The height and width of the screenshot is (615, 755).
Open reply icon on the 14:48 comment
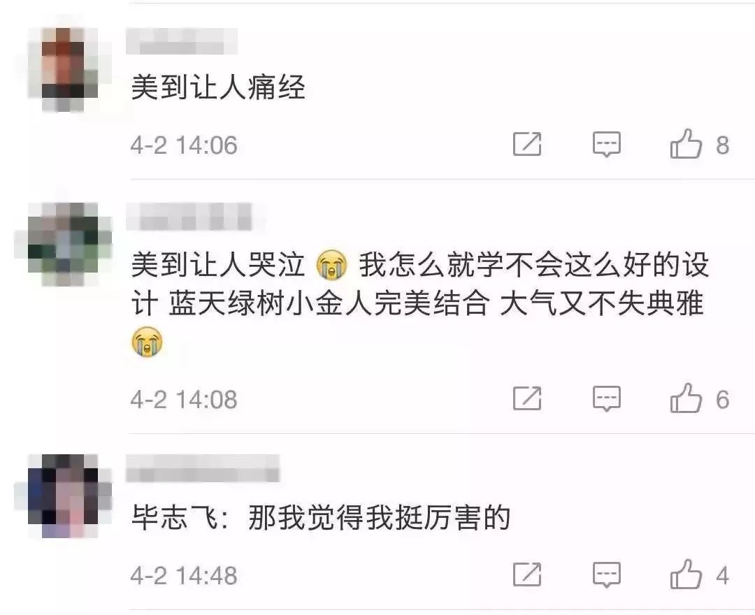pos(607,574)
